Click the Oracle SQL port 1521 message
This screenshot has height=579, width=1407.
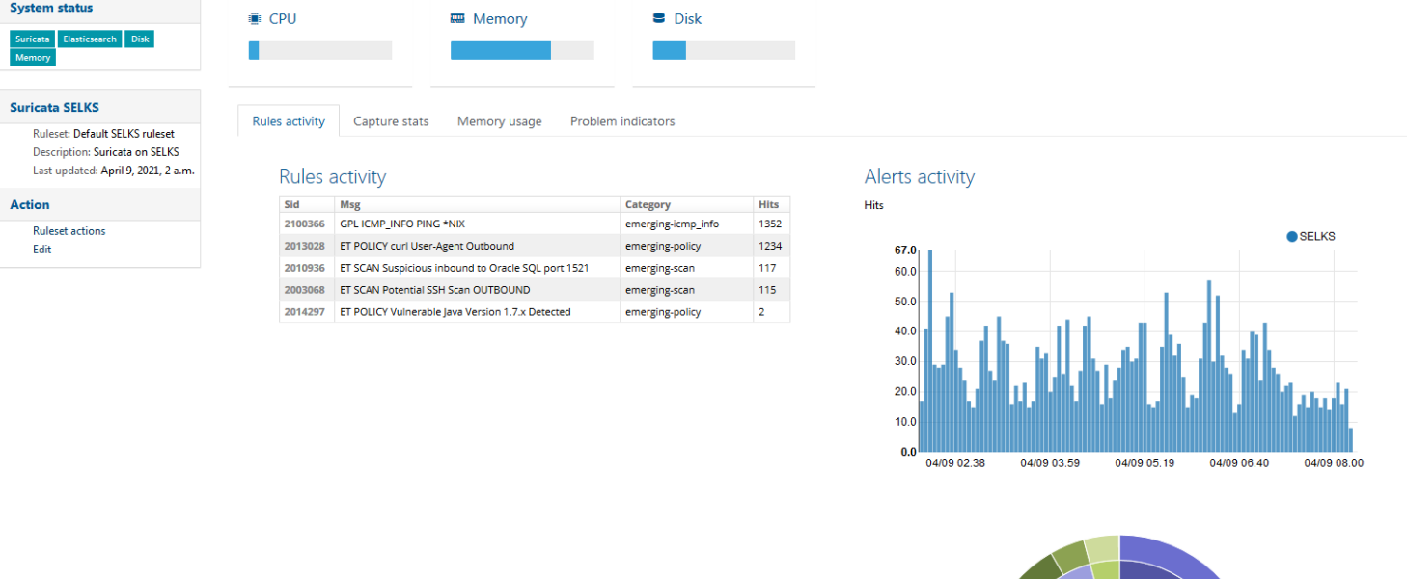(464, 268)
